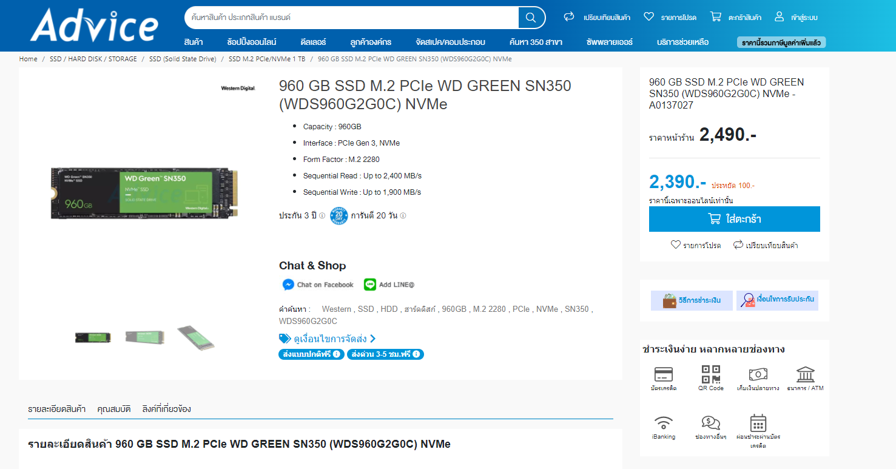The image size is (896, 469).
Task: Open ค้นหา 350 สาขา menu item
Action: pos(536,42)
